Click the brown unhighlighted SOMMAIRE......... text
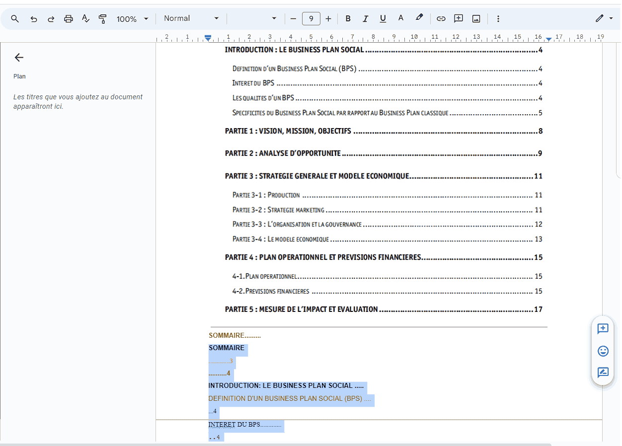The height and width of the screenshot is (446, 622). (x=234, y=336)
